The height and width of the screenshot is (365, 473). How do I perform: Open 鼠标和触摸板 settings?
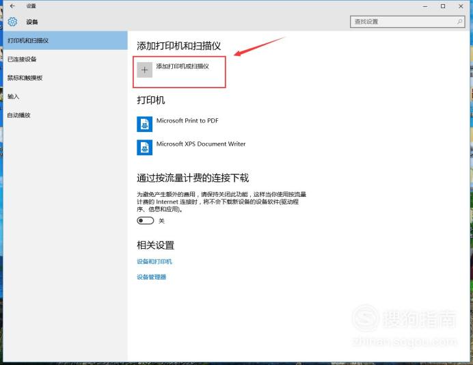point(66,78)
